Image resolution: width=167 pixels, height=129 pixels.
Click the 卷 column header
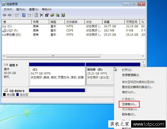[16, 22]
